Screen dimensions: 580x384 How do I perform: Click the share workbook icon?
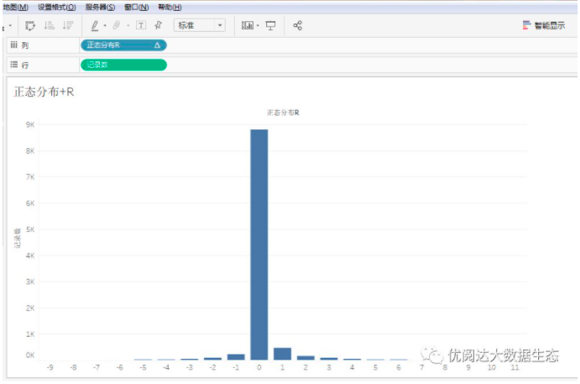click(298, 26)
